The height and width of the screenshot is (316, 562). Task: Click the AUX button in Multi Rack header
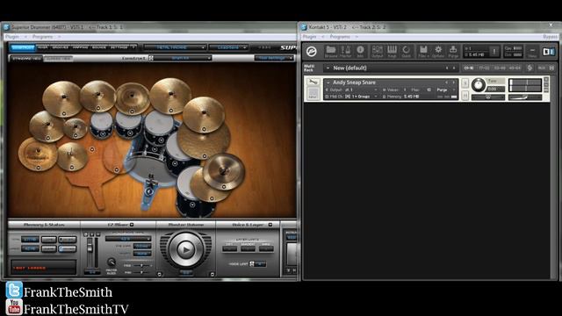pos(542,68)
